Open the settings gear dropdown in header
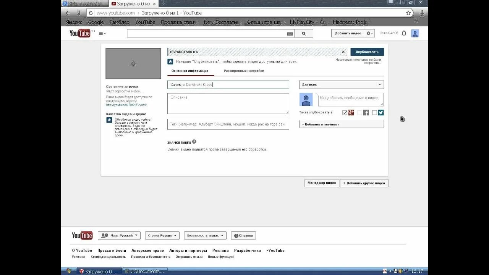Image resolution: width=489 pixels, height=275 pixels. tap(370, 34)
